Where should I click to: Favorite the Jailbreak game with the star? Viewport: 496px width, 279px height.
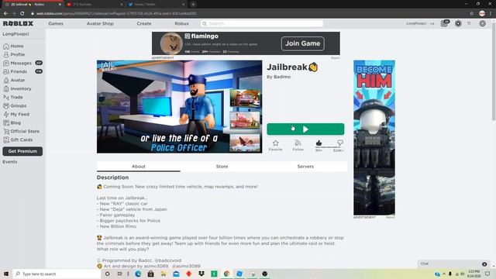click(276, 146)
